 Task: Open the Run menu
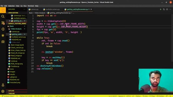(25, 6)
